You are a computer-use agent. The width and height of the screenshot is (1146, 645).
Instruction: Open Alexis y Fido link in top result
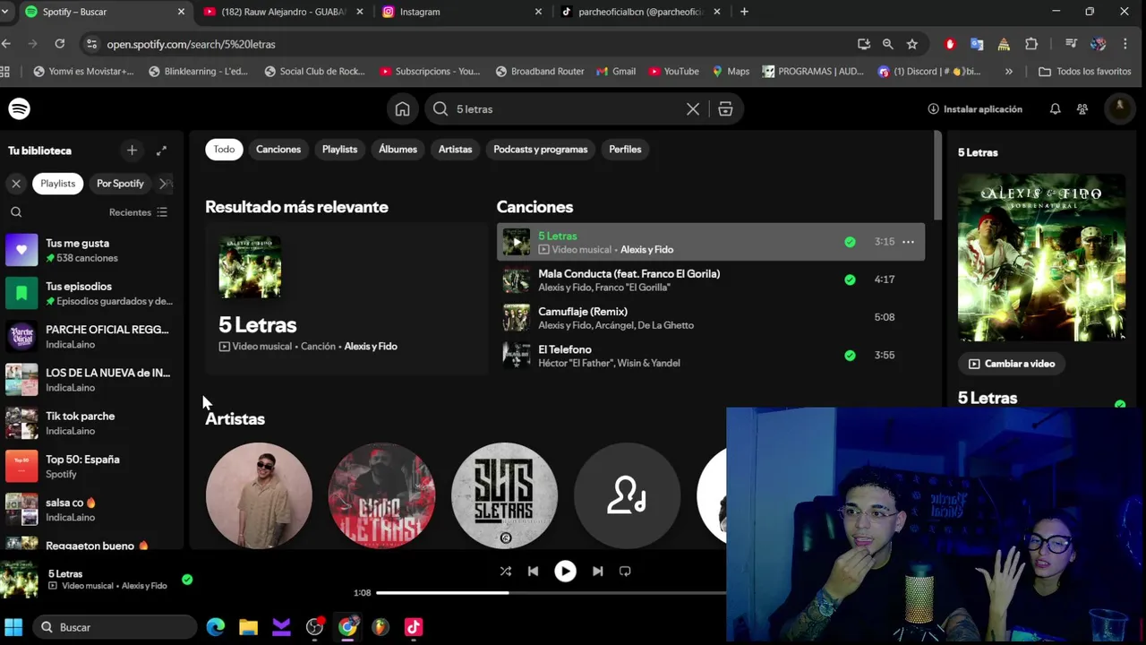click(371, 347)
